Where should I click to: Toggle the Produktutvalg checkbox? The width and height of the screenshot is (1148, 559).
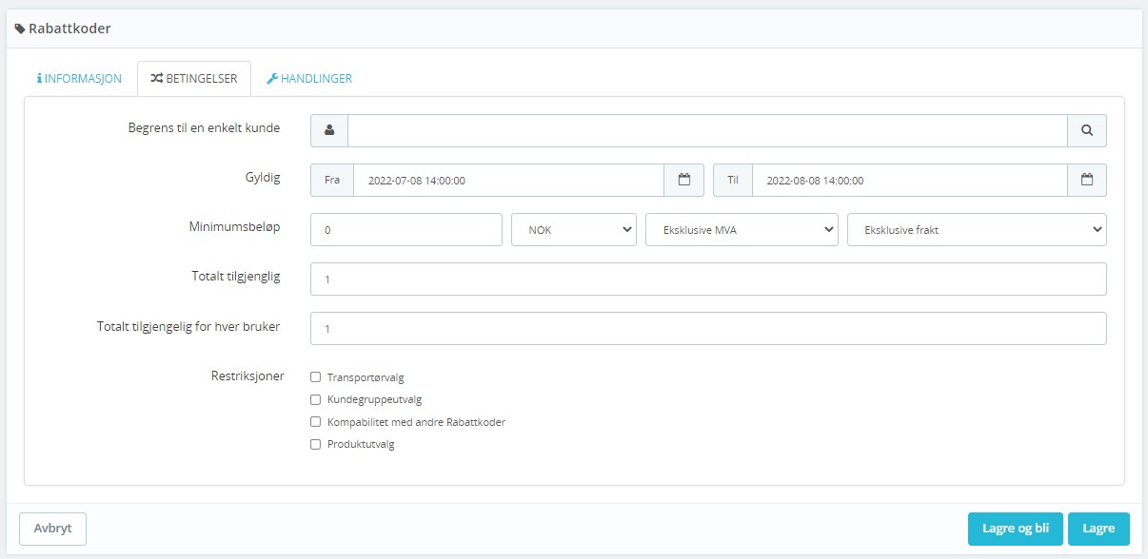pyautogui.click(x=316, y=444)
